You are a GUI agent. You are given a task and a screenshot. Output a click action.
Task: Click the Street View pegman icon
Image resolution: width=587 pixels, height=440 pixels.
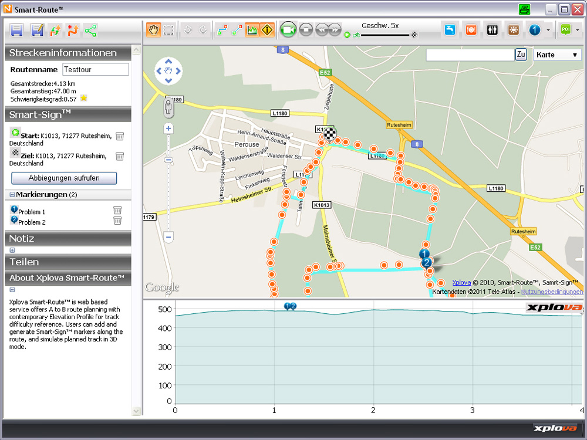(x=168, y=109)
